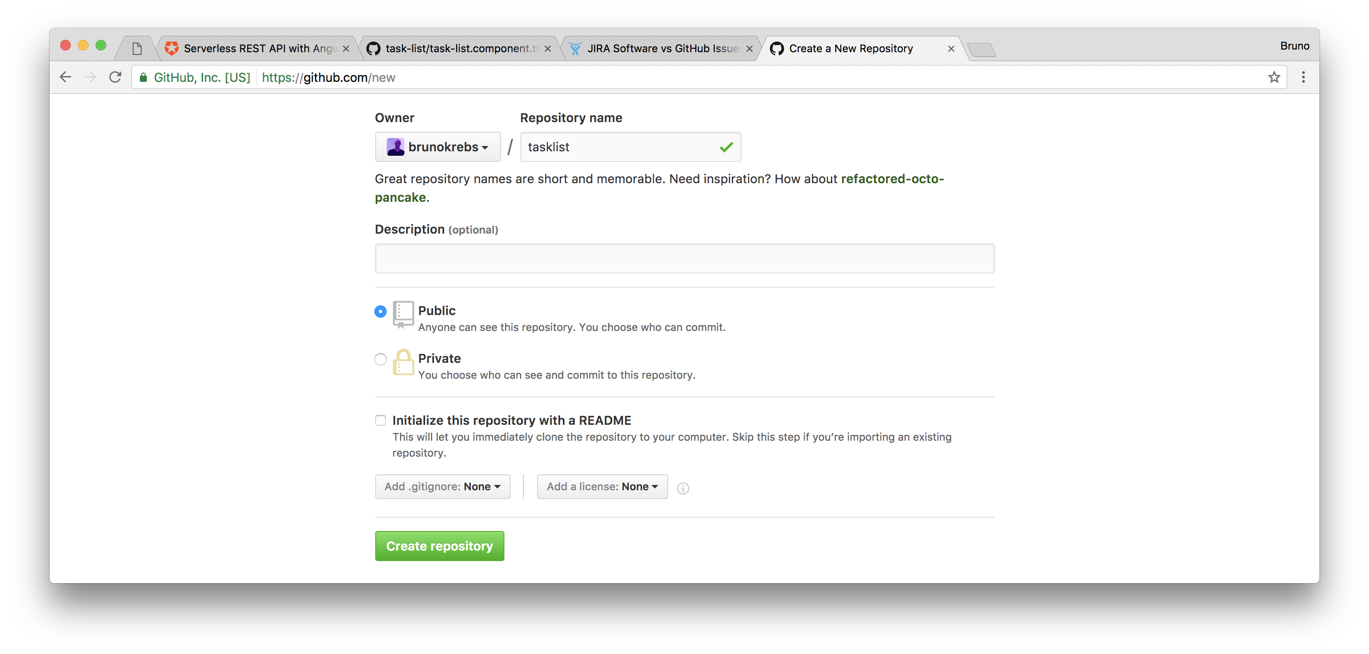Expand the Add a license dropdown

(602, 486)
